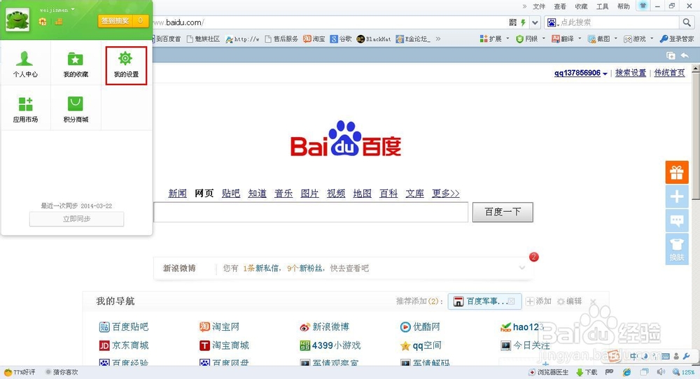
Task: Open the 谷歌 bookmark
Action: [x=341, y=39]
